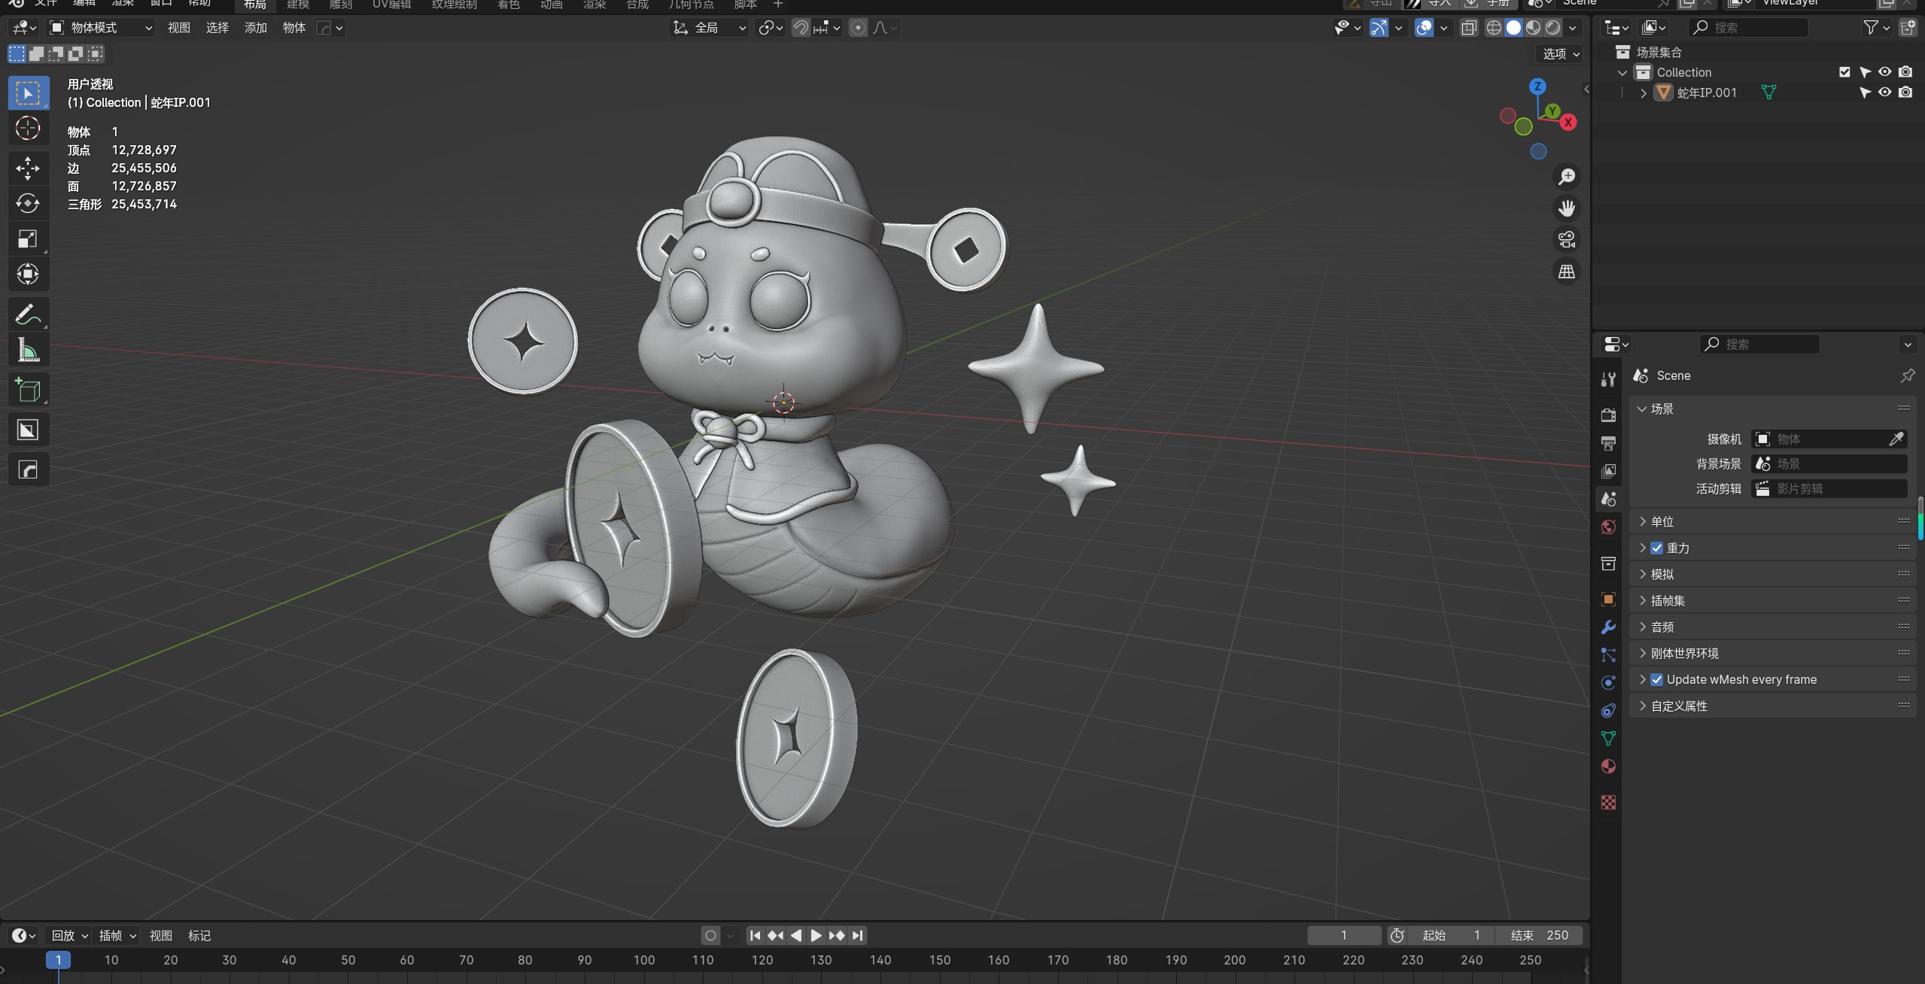Disable render for 蛇年IP.001 camera icon
This screenshot has width=1925, height=984.
click(x=1905, y=93)
